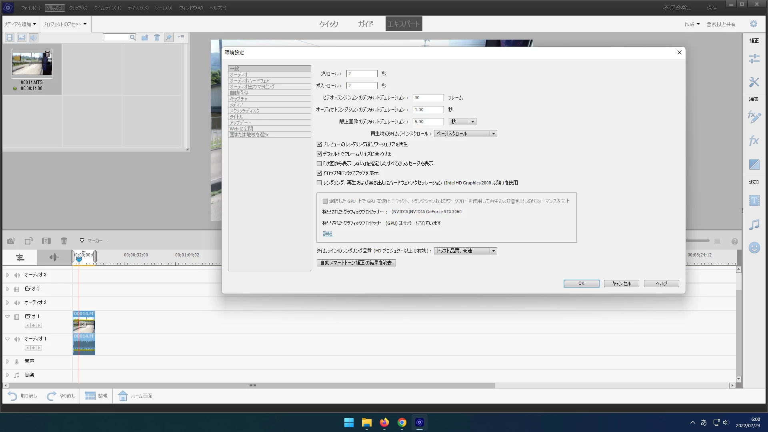This screenshot has height=432, width=768.
Task: Expand the オーディオ 3 track
Action: (x=7, y=275)
